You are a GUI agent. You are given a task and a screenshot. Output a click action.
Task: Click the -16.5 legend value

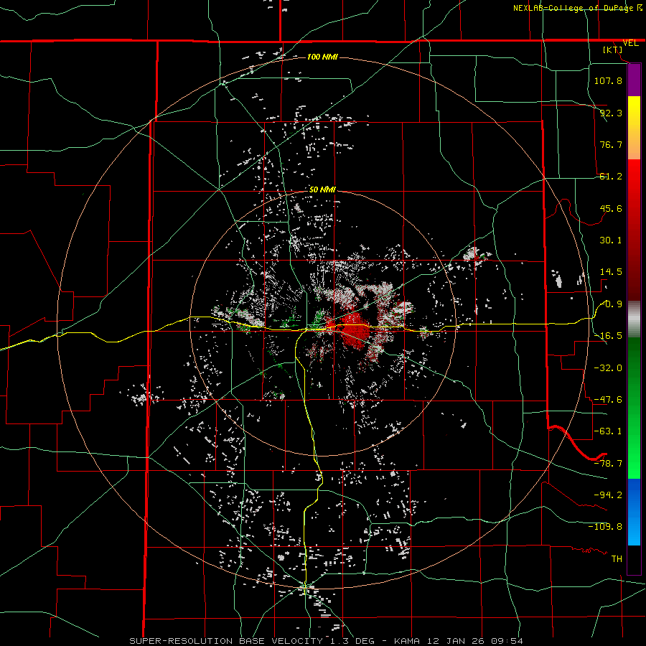(x=608, y=336)
